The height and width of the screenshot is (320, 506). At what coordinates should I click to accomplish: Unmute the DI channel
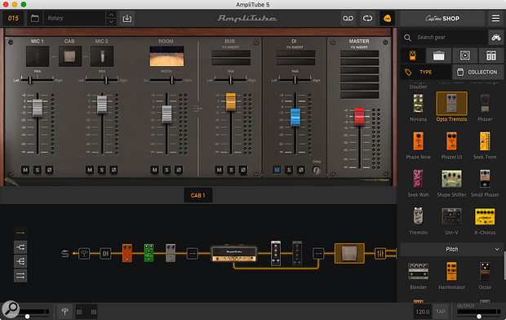277,170
